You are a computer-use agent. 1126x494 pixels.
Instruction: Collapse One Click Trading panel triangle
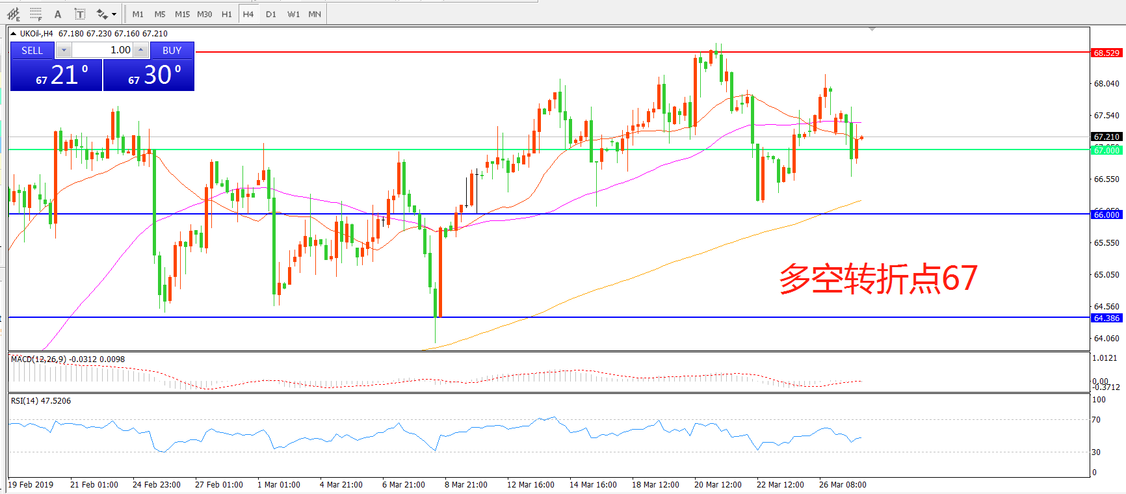pos(14,34)
